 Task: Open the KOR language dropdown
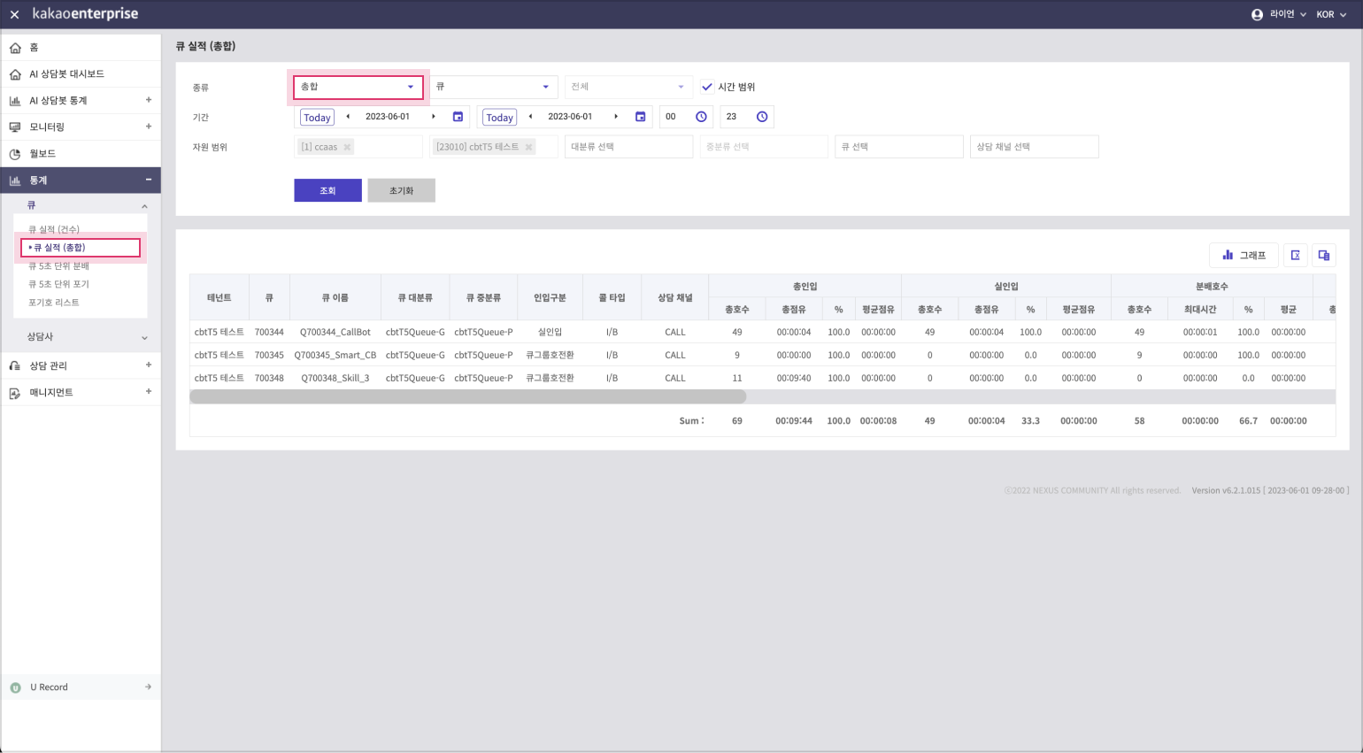tap(1330, 14)
